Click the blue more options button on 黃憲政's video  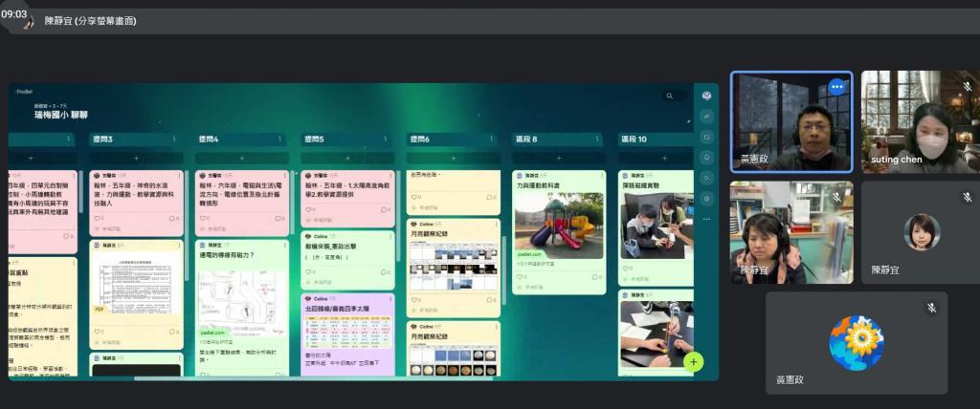coord(837,86)
